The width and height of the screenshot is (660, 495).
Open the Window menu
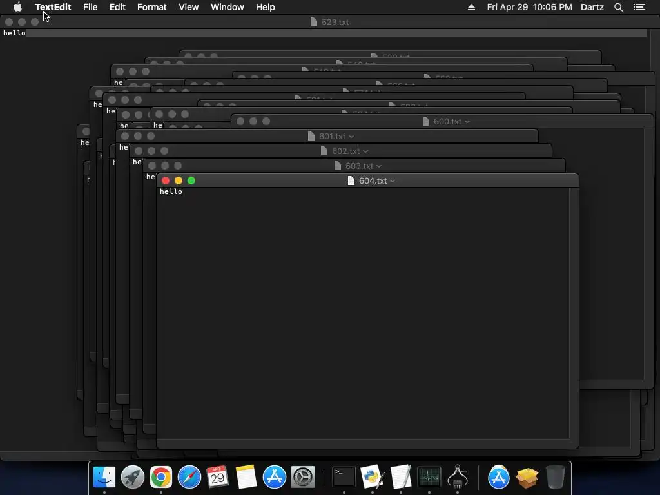(228, 7)
